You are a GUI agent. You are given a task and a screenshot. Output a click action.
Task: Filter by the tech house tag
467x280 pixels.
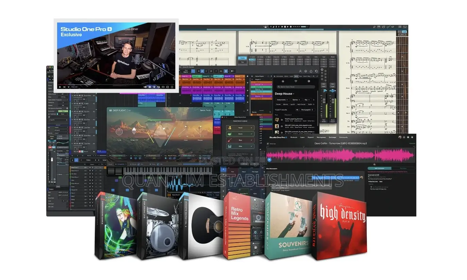(x=301, y=104)
